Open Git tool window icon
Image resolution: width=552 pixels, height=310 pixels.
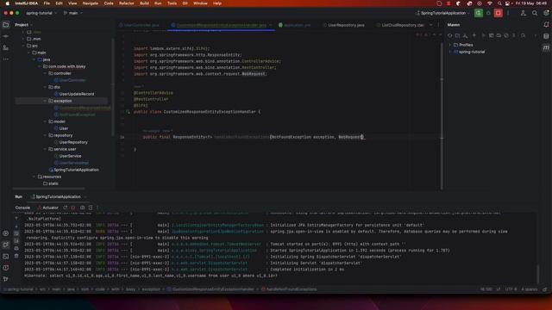(6, 279)
